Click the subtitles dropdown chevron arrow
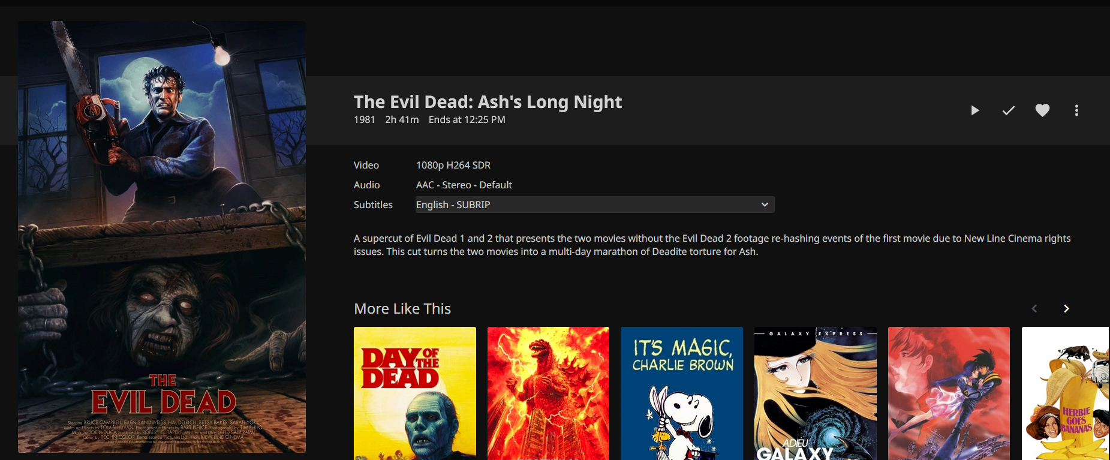 pyautogui.click(x=765, y=205)
